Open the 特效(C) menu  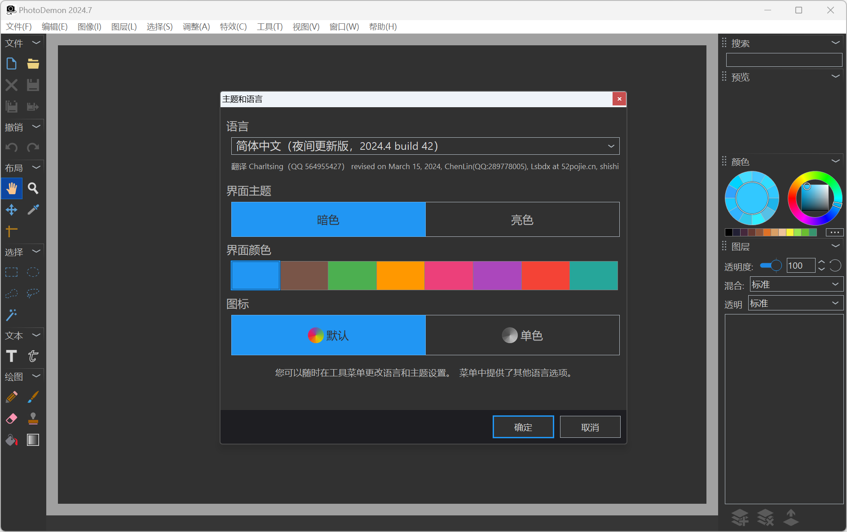point(234,26)
